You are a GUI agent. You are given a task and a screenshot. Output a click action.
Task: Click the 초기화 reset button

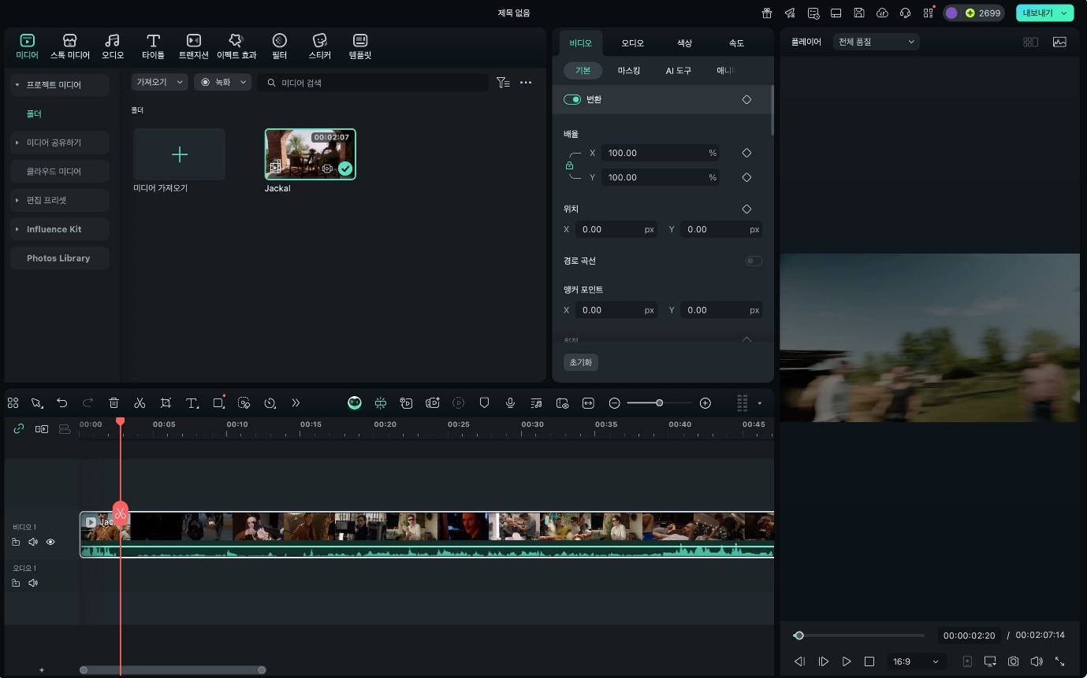[x=581, y=362]
